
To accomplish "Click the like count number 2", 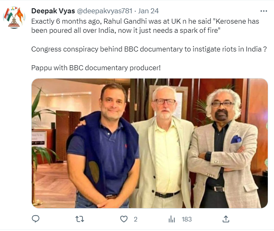I will click(x=136, y=219).
